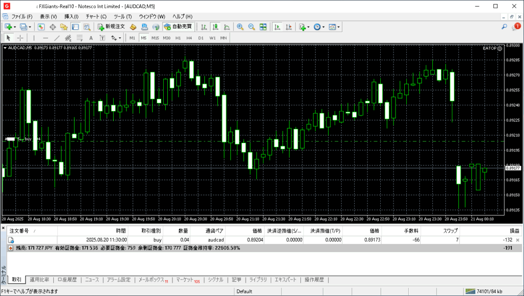This screenshot has height=296, width=524.
Task: Open the チャート (C) menu
Action: click(x=96, y=16)
